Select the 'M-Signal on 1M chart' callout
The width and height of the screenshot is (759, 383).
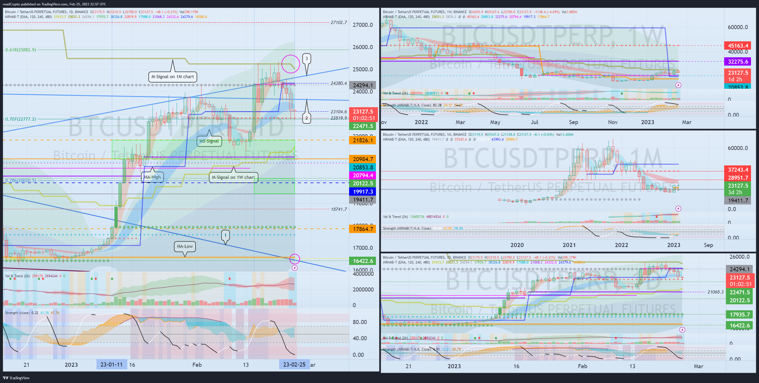pos(173,76)
